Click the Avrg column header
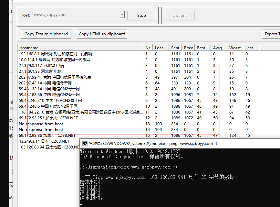This screenshot has height=207, width=280. [218, 48]
